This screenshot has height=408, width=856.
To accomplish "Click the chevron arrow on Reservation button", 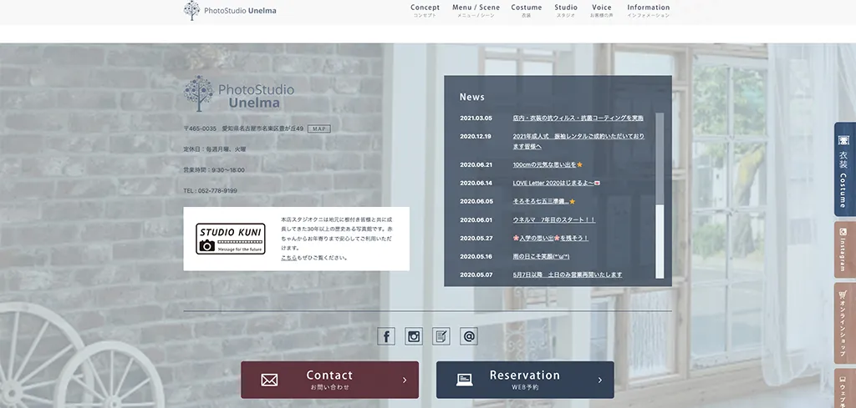I will pyautogui.click(x=599, y=380).
